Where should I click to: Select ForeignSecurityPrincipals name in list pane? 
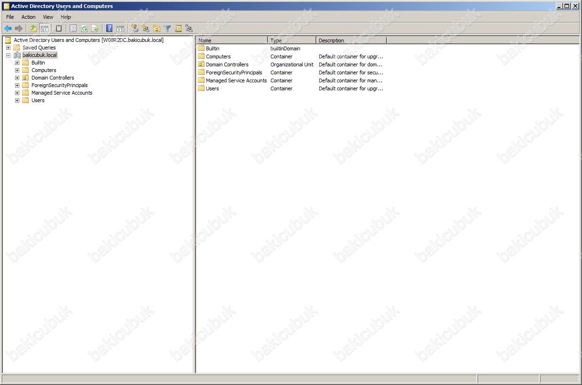click(234, 72)
